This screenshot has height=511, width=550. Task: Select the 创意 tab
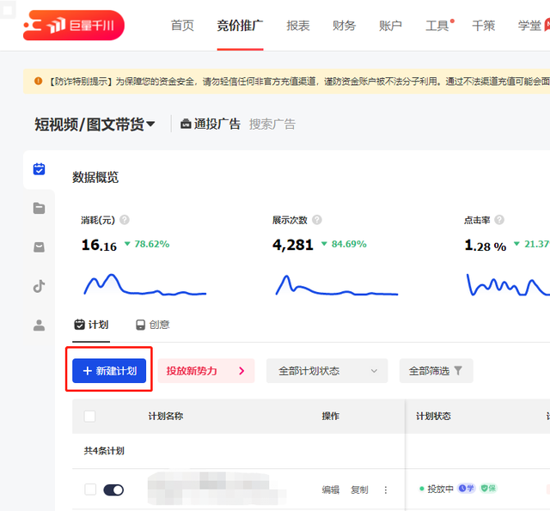153,325
